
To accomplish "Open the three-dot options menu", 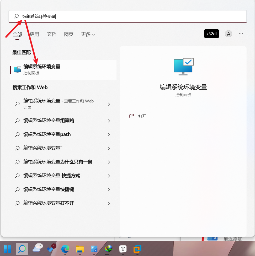I will pyautogui.click(x=241, y=34).
